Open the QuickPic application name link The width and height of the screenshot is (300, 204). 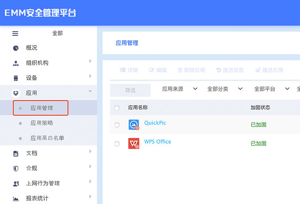pyautogui.click(x=155, y=123)
